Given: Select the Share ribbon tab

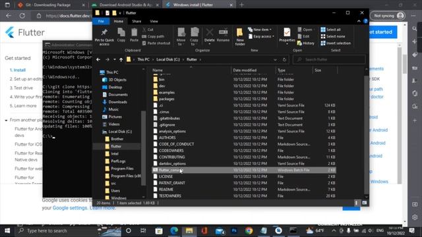Looking at the screenshot, I should 136,21.
